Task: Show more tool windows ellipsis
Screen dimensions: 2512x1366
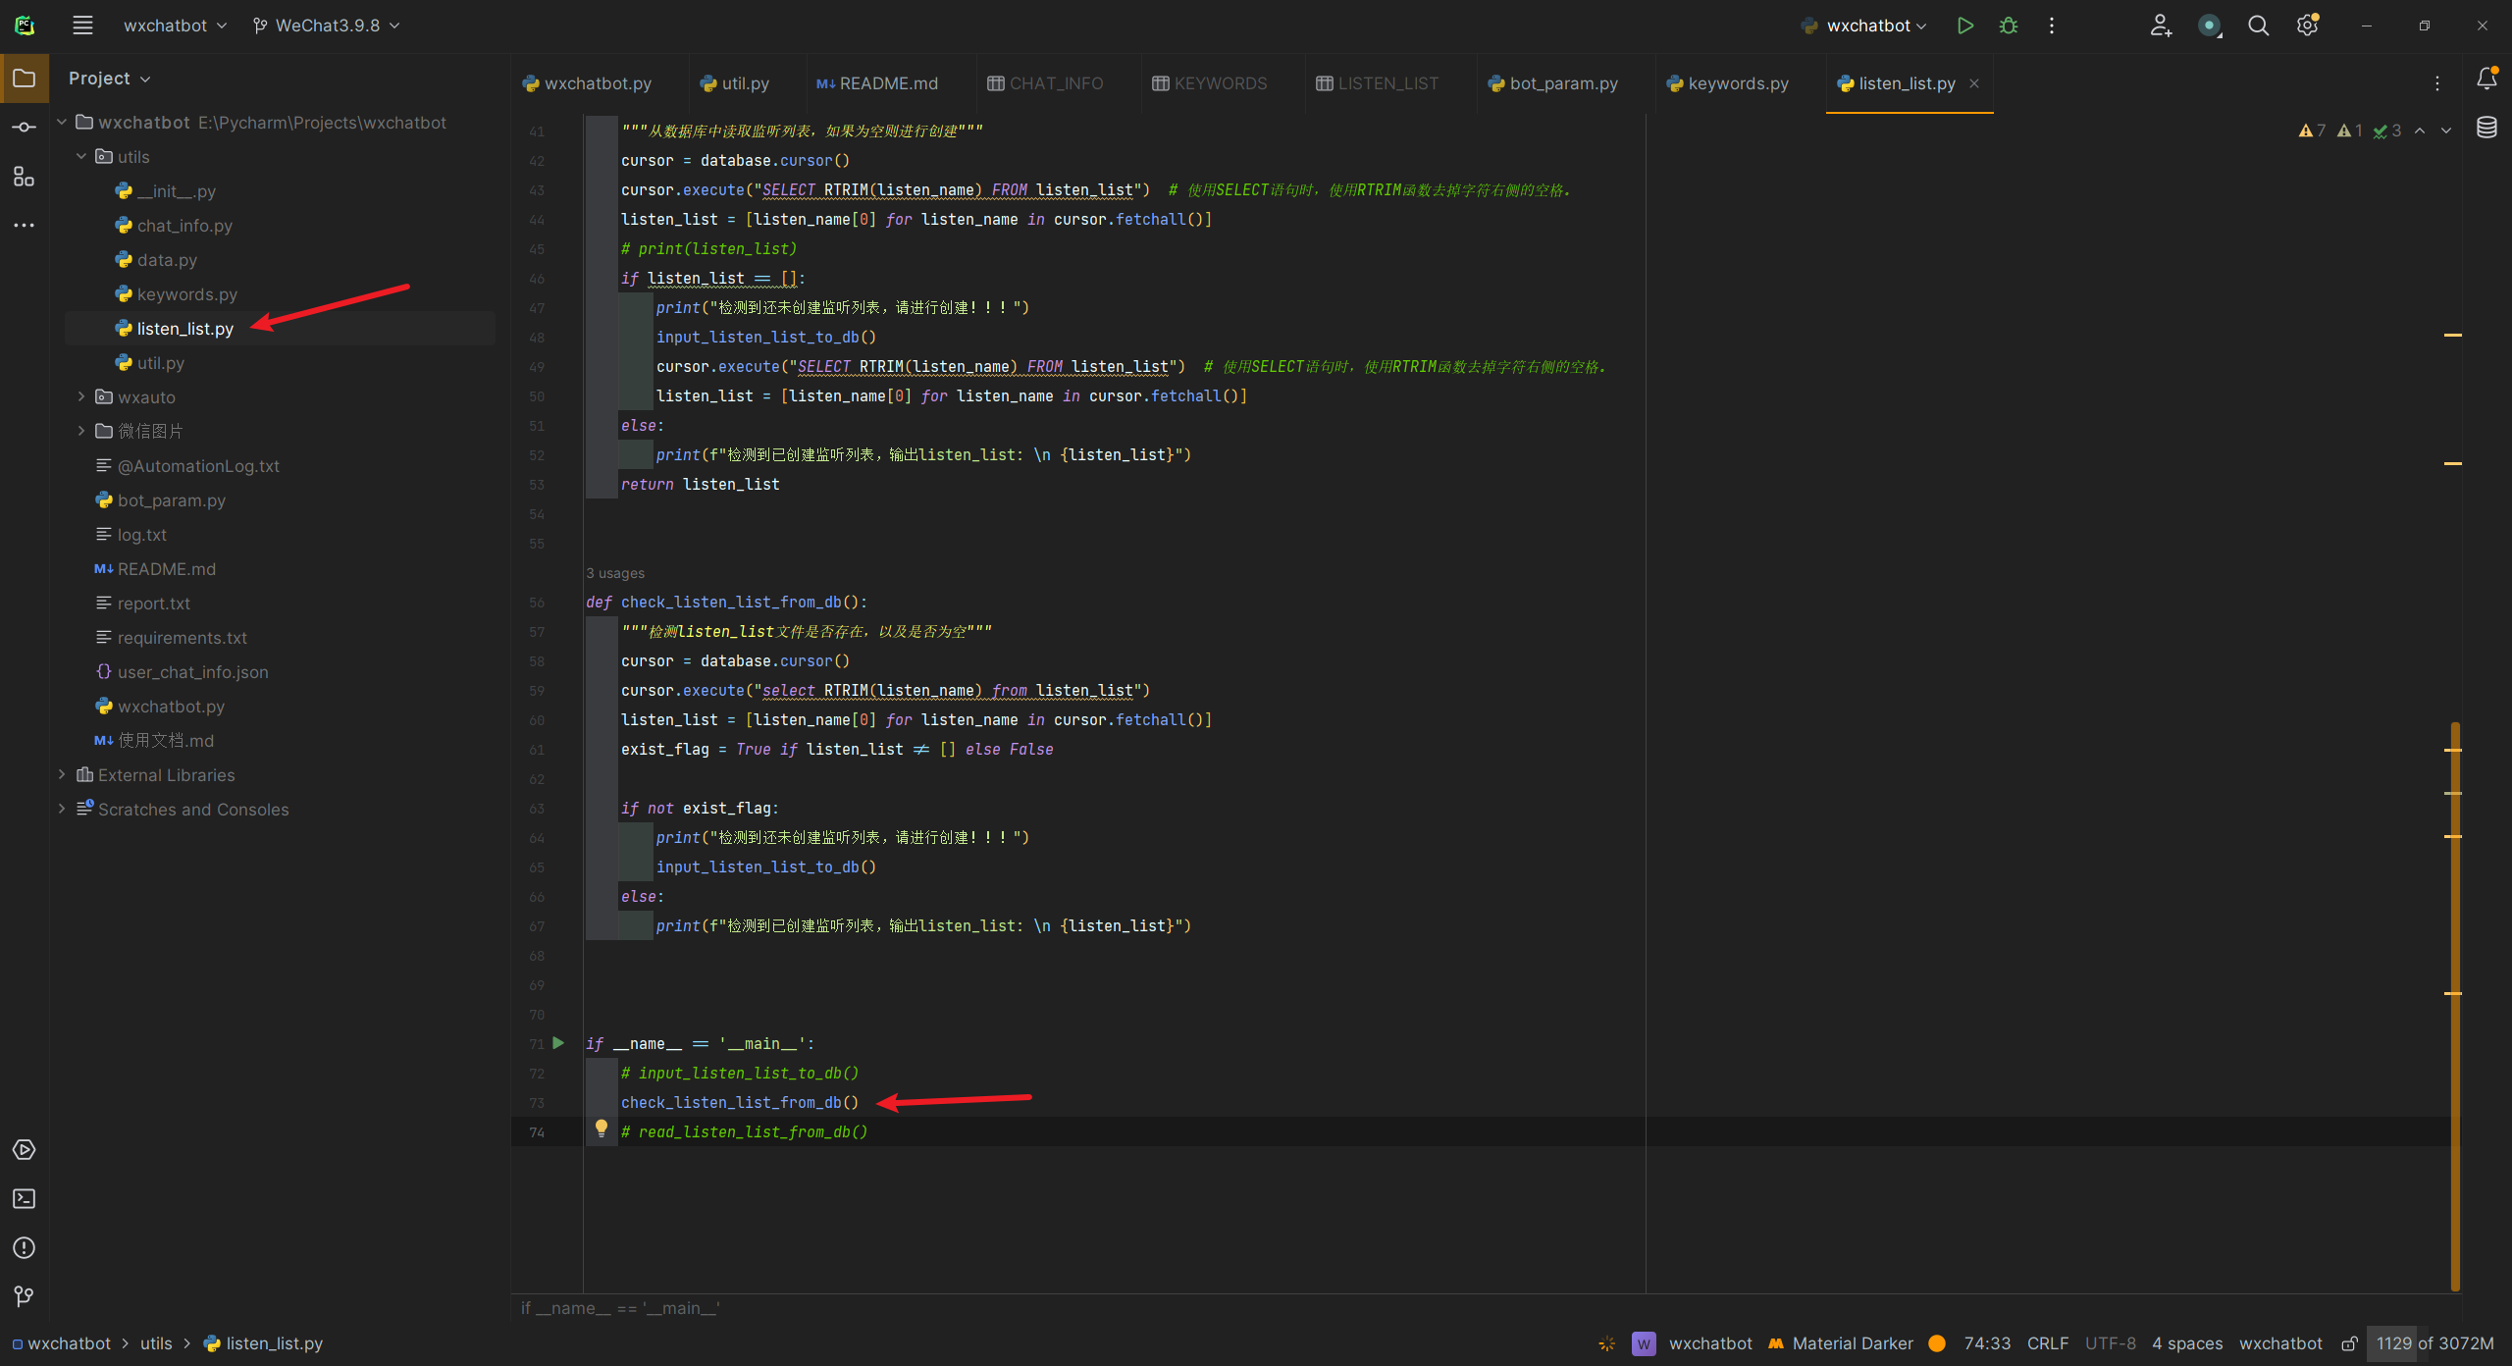Action: click(x=25, y=226)
